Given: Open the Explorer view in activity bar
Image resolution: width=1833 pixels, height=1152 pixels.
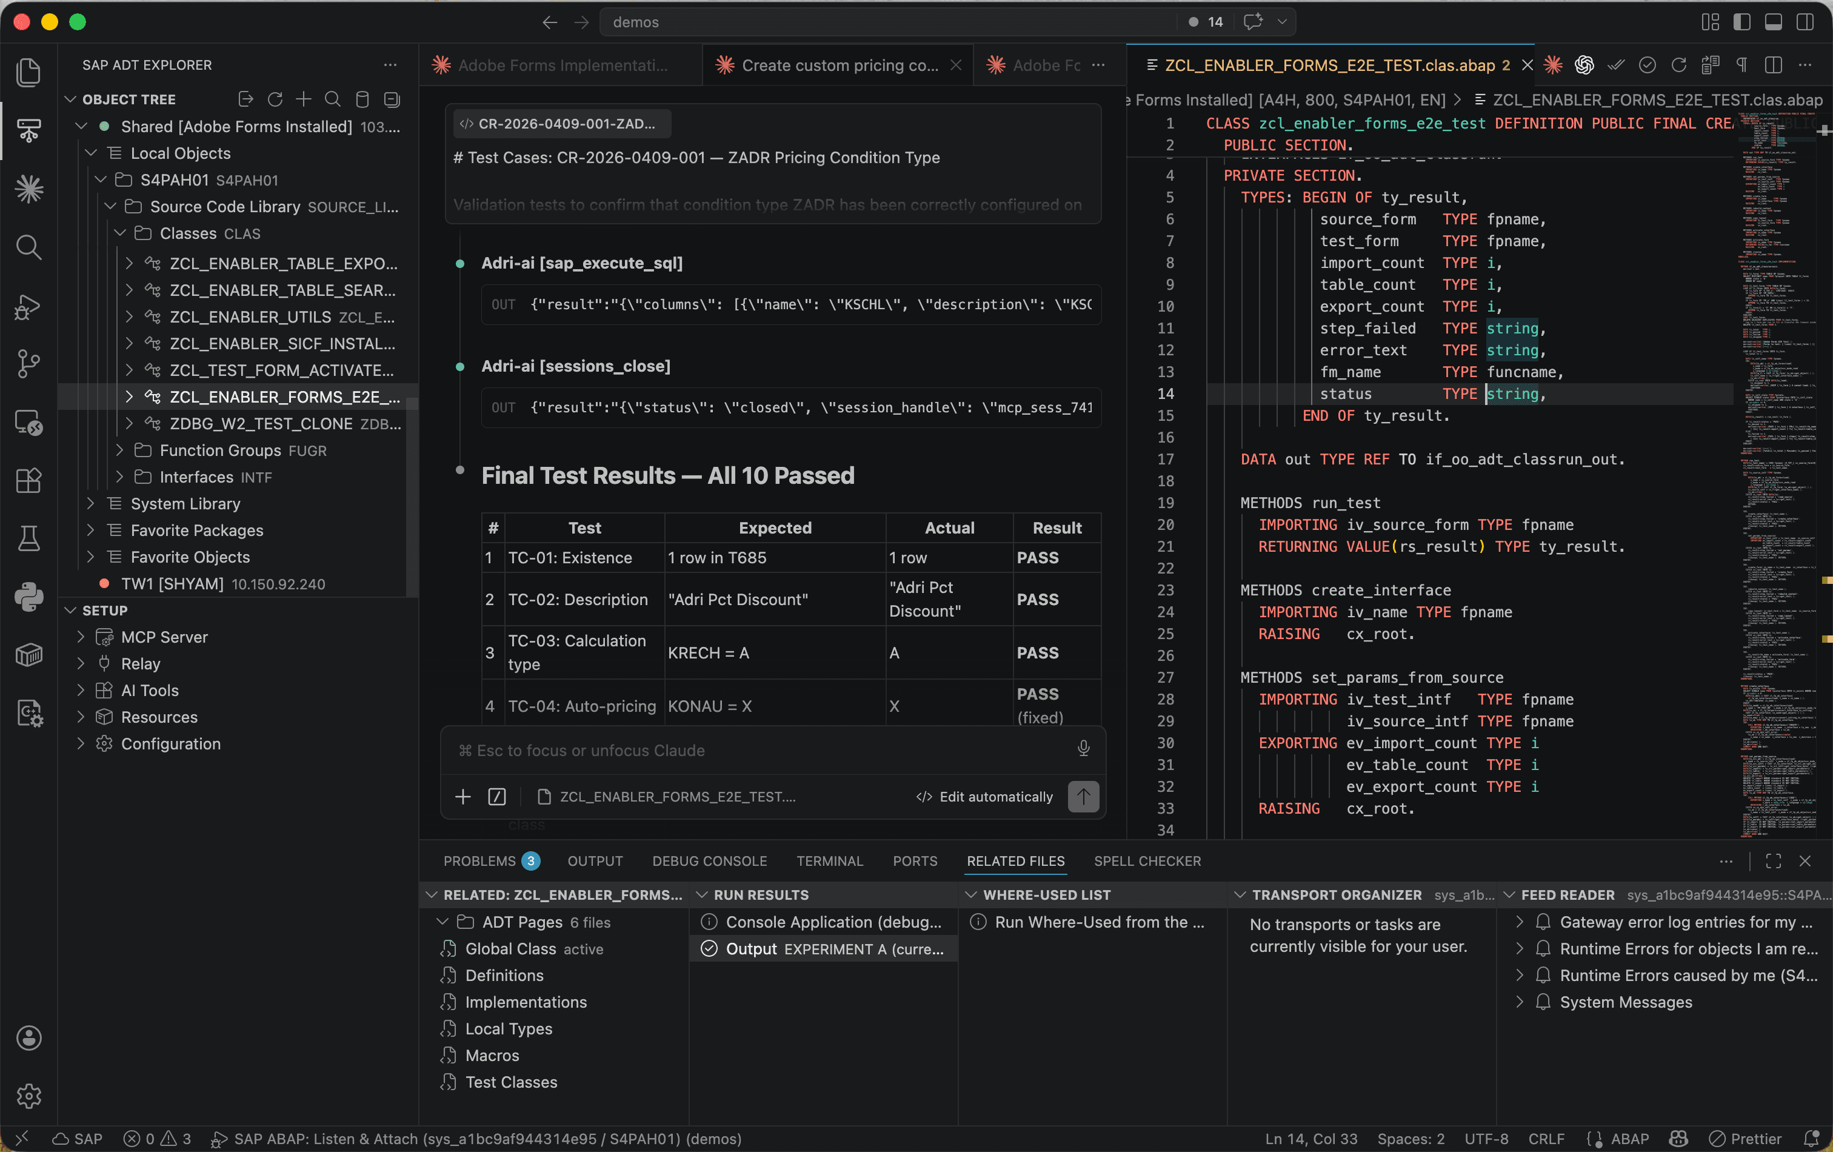Looking at the screenshot, I should point(28,72).
